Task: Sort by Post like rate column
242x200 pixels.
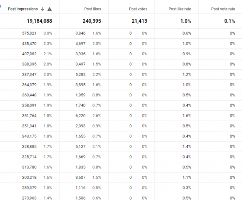Action: tap(180, 9)
